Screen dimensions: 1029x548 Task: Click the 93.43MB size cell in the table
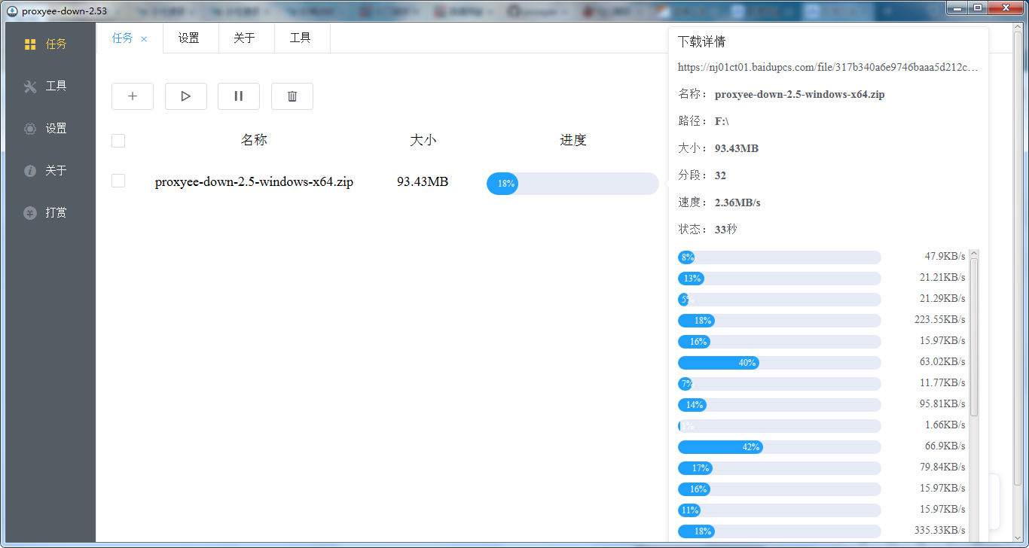[x=423, y=181]
